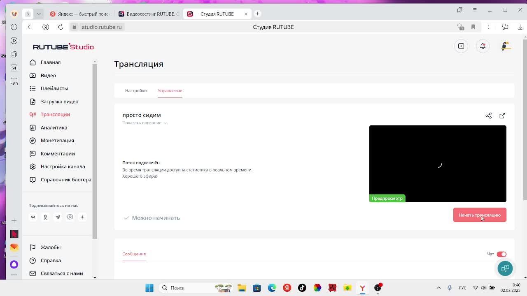Switch to the Управление tab
The height and width of the screenshot is (296, 527).
(170, 90)
